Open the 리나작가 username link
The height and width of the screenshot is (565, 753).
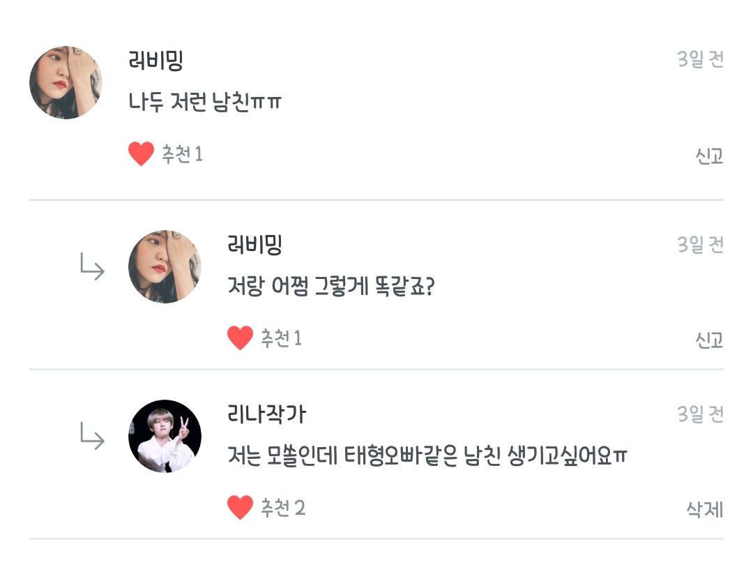pos(266,415)
